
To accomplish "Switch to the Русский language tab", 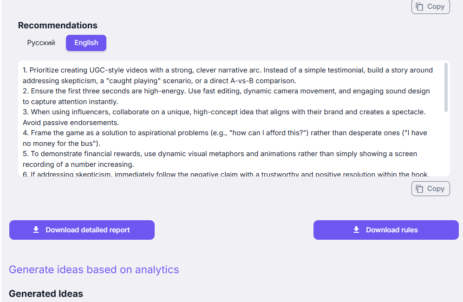I will coord(41,43).
